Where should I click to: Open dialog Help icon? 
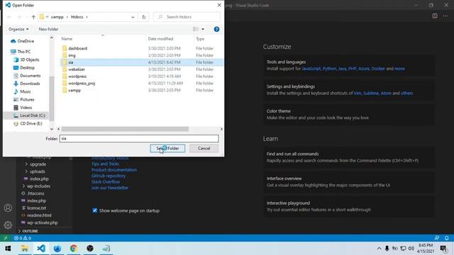216,29
